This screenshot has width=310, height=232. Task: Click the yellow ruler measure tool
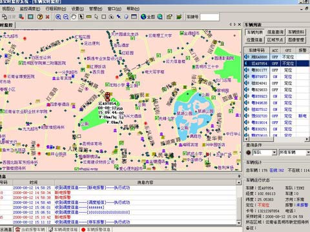(x=89, y=17)
